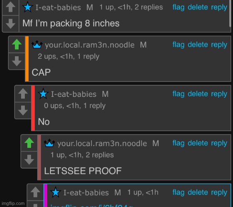Upvote the "No" comment
Image resolution: width=233 pixels, height=207 pixels.
click(x=23, y=94)
